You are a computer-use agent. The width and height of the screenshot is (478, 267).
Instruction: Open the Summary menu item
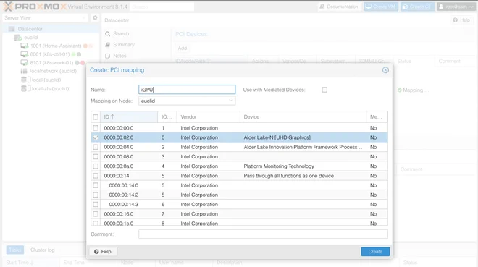pos(119,45)
